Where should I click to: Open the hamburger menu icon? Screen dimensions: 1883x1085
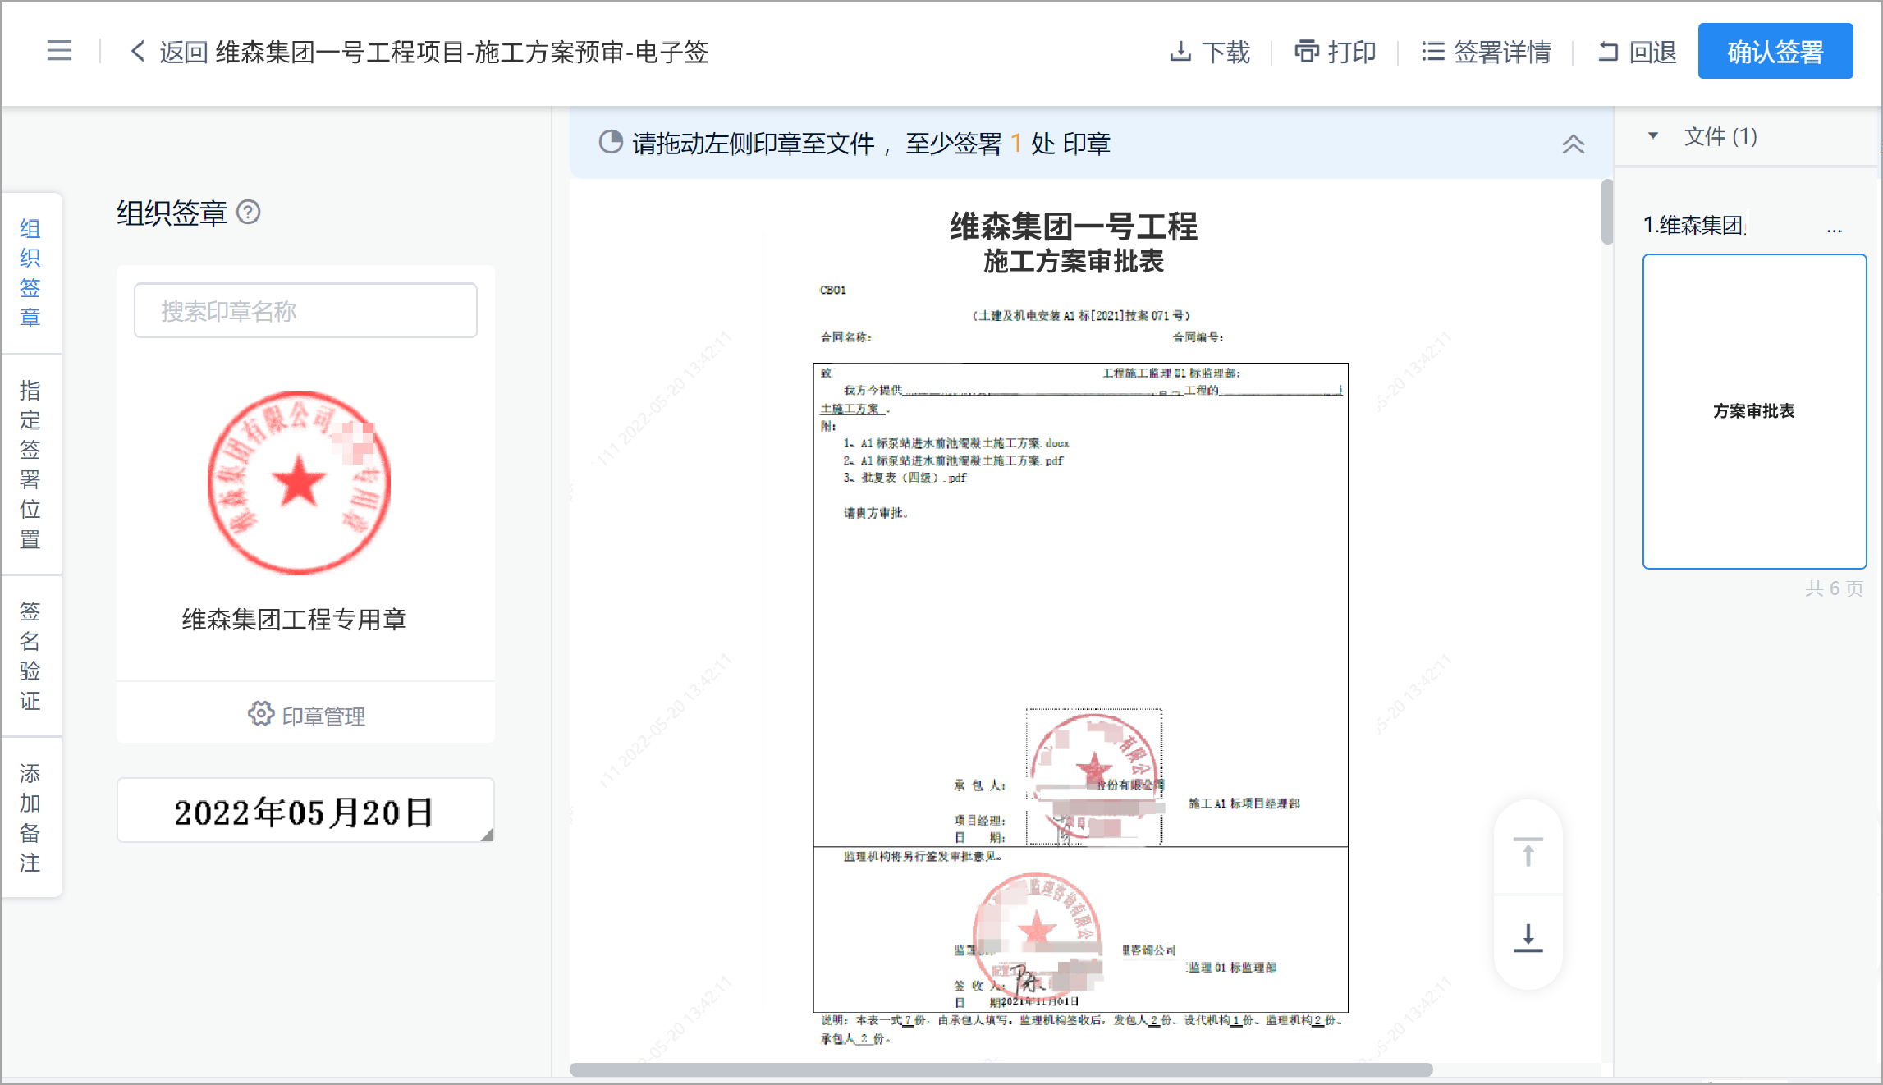(59, 51)
